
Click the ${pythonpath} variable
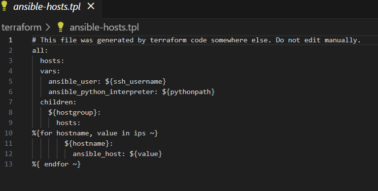[x=188, y=92]
